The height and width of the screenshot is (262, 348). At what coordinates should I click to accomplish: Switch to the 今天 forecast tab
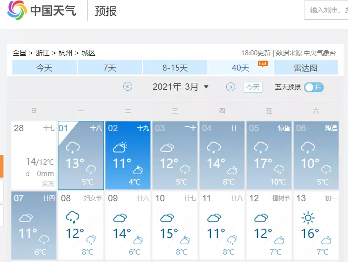(x=44, y=68)
